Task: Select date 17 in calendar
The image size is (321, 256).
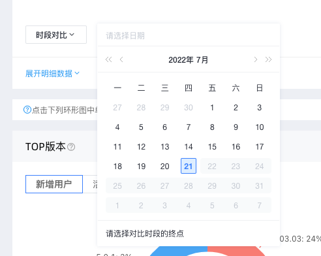Action: (x=260, y=147)
